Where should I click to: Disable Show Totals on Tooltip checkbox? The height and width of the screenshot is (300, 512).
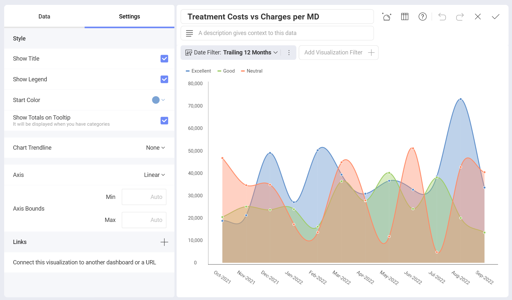tap(164, 121)
